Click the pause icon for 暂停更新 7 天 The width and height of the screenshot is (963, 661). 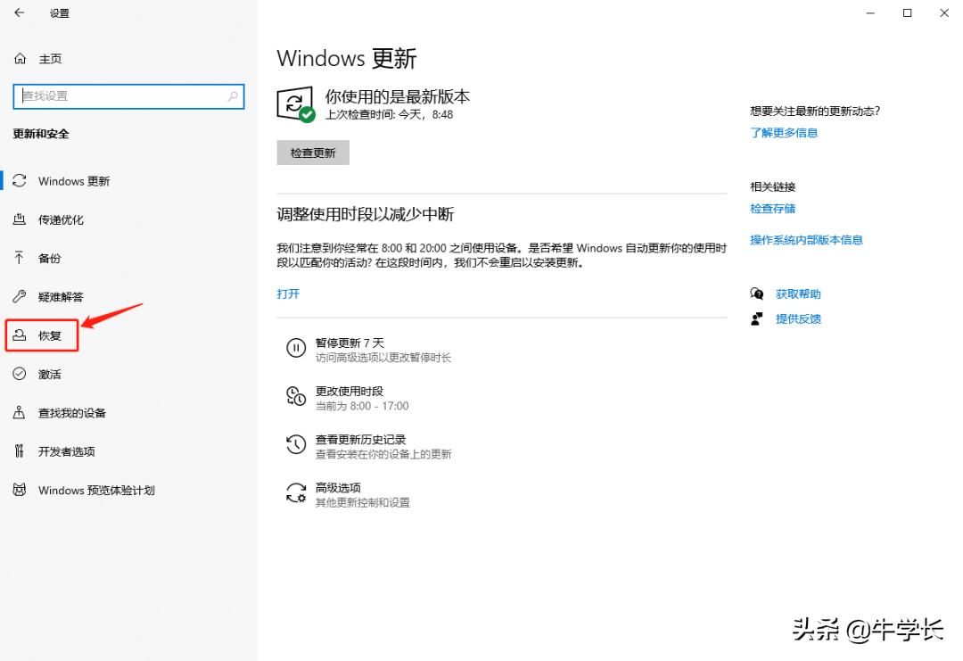[x=296, y=348]
